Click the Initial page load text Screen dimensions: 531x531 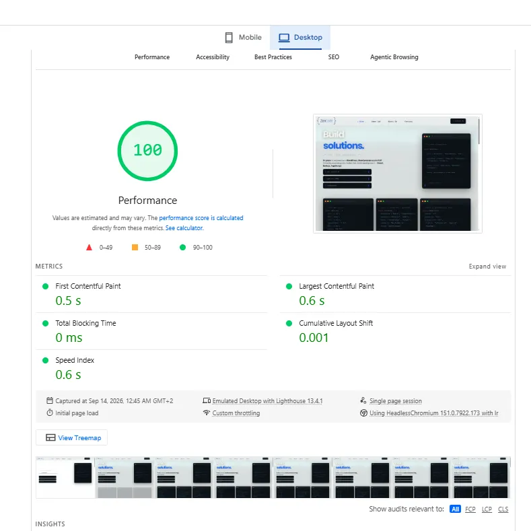point(77,413)
